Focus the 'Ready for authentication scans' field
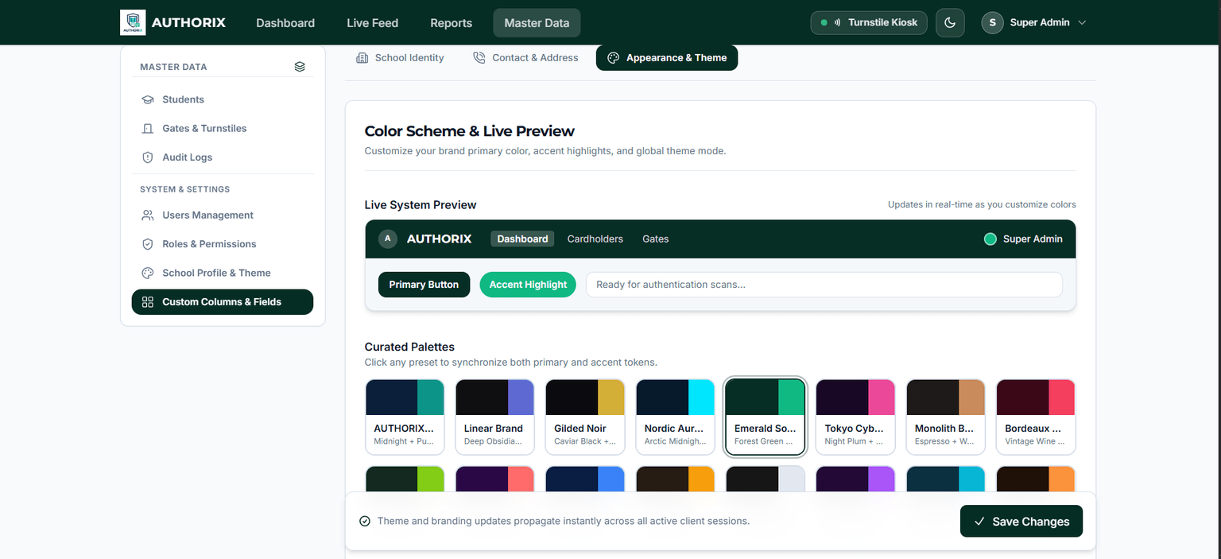 [x=824, y=285]
